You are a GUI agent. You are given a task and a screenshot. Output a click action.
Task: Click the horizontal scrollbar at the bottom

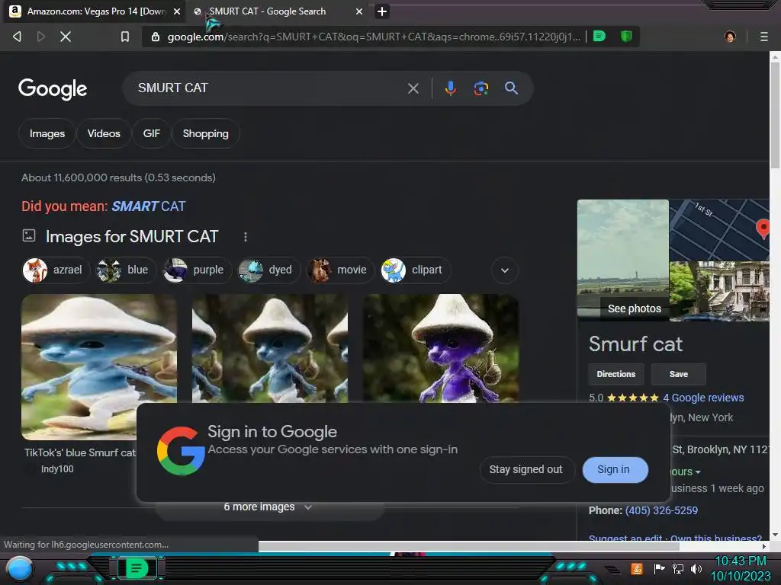[x=468, y=546]
